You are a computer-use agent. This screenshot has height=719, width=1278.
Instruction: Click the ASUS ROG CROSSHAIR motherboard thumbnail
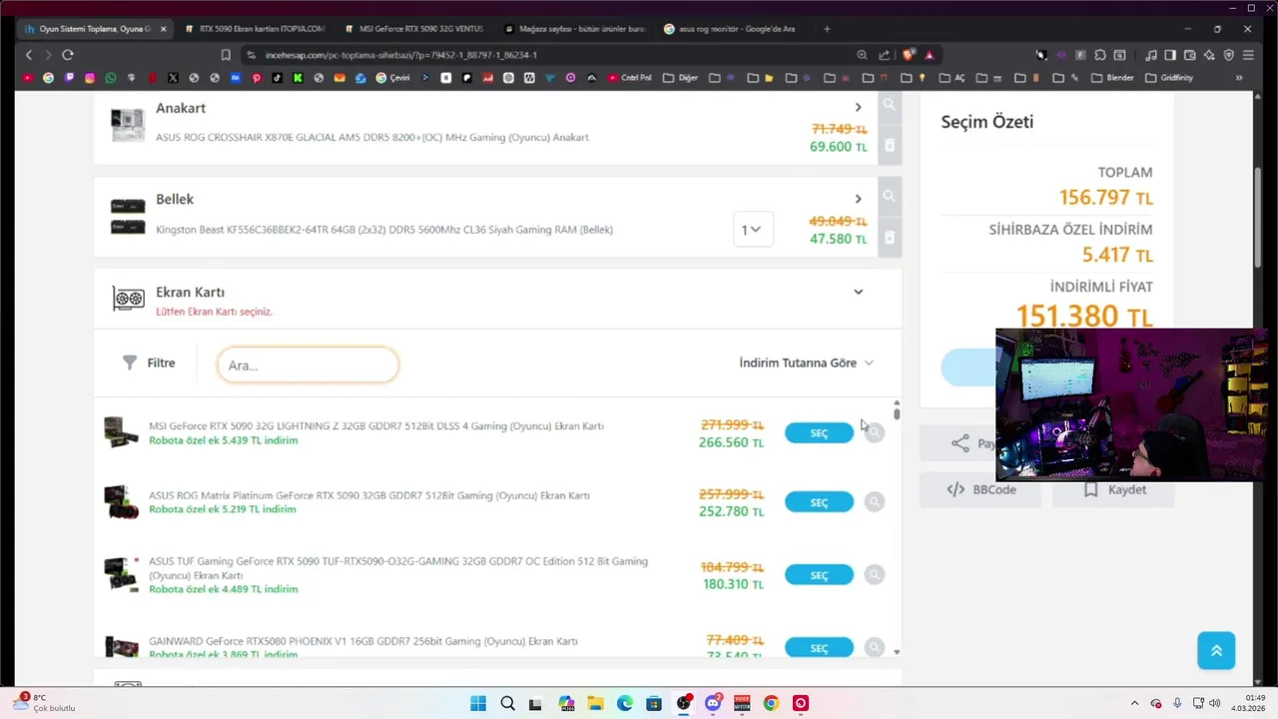pyautogui.click(x=128, y=124)
